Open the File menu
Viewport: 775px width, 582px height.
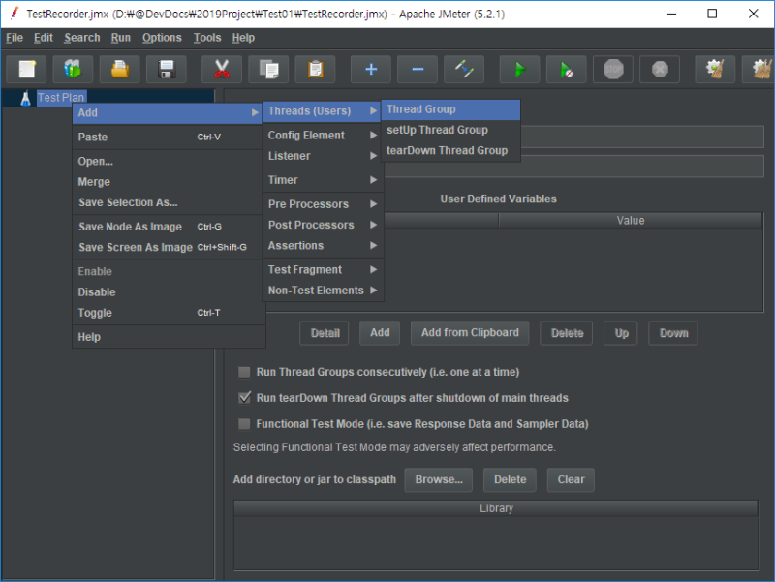coord(15,38)
